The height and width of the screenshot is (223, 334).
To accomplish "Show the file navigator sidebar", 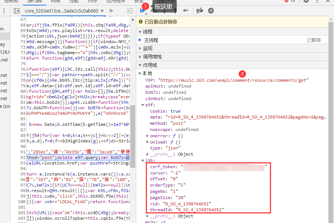I will pyautogui.click(x=17, y=11).
